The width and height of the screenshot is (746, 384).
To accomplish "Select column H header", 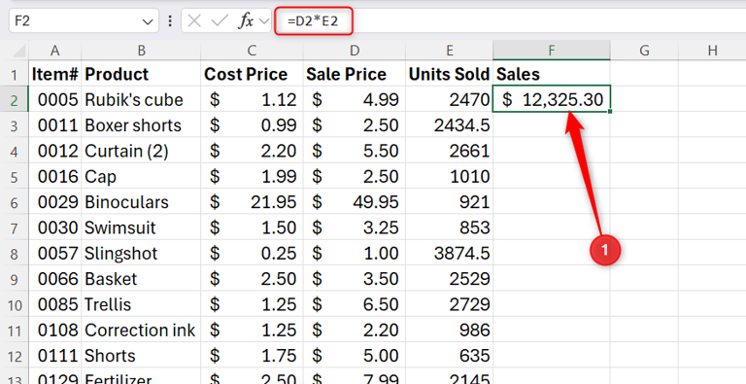I will (712, 51).
